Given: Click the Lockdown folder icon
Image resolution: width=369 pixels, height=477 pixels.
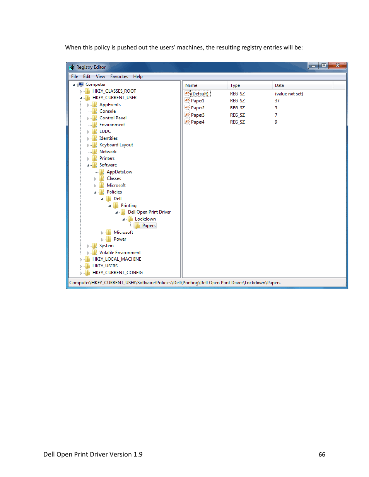Looking at the screenshot, I should point(130,219).
